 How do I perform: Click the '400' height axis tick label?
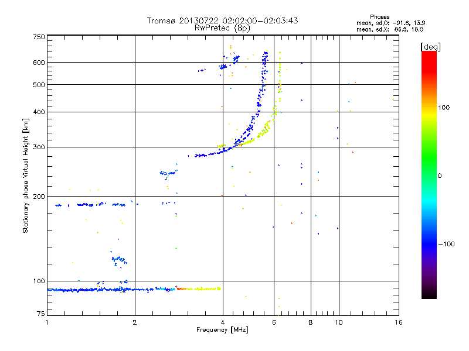(39, 112)
